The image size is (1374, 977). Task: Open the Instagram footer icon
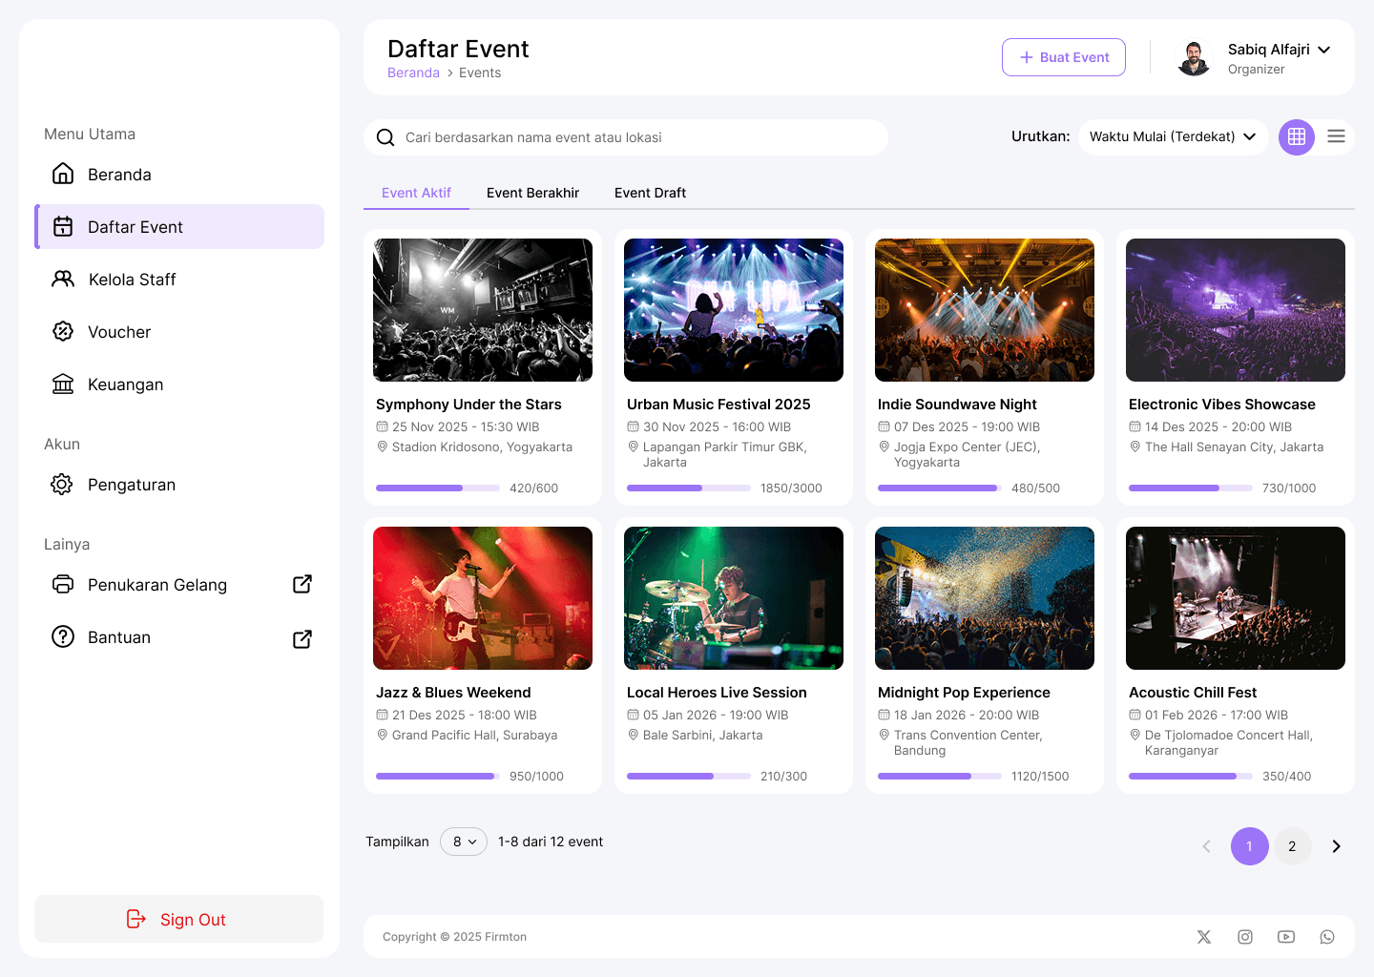pos(1245,937)
